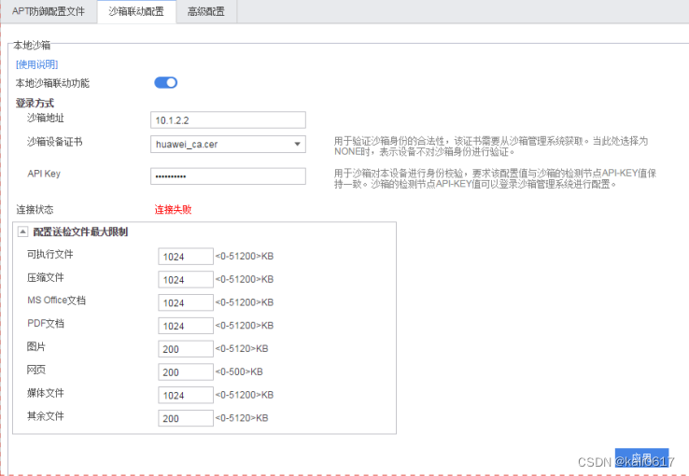Click the red 连接失败 status text
This screenshot has width=689, height=476.
point(173,209)
